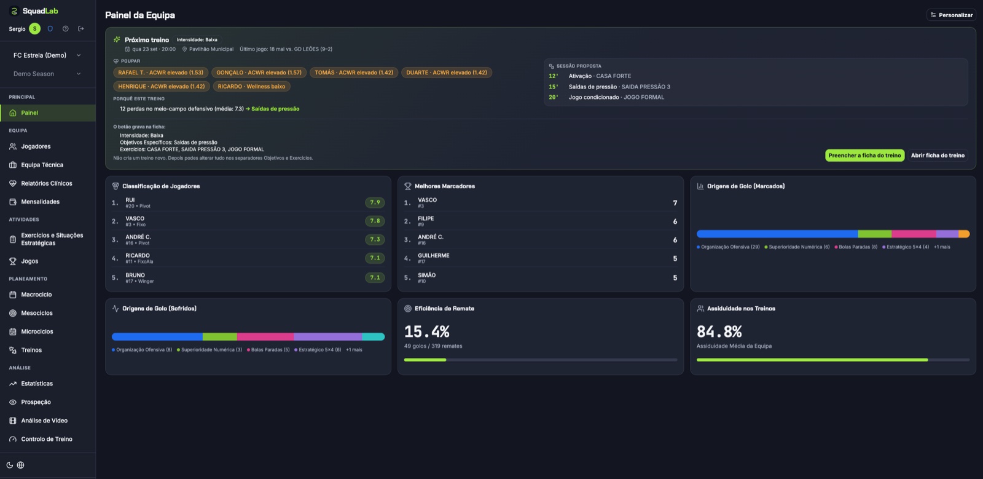Click the Treinos icon in the sidebar

coord(13,350)
